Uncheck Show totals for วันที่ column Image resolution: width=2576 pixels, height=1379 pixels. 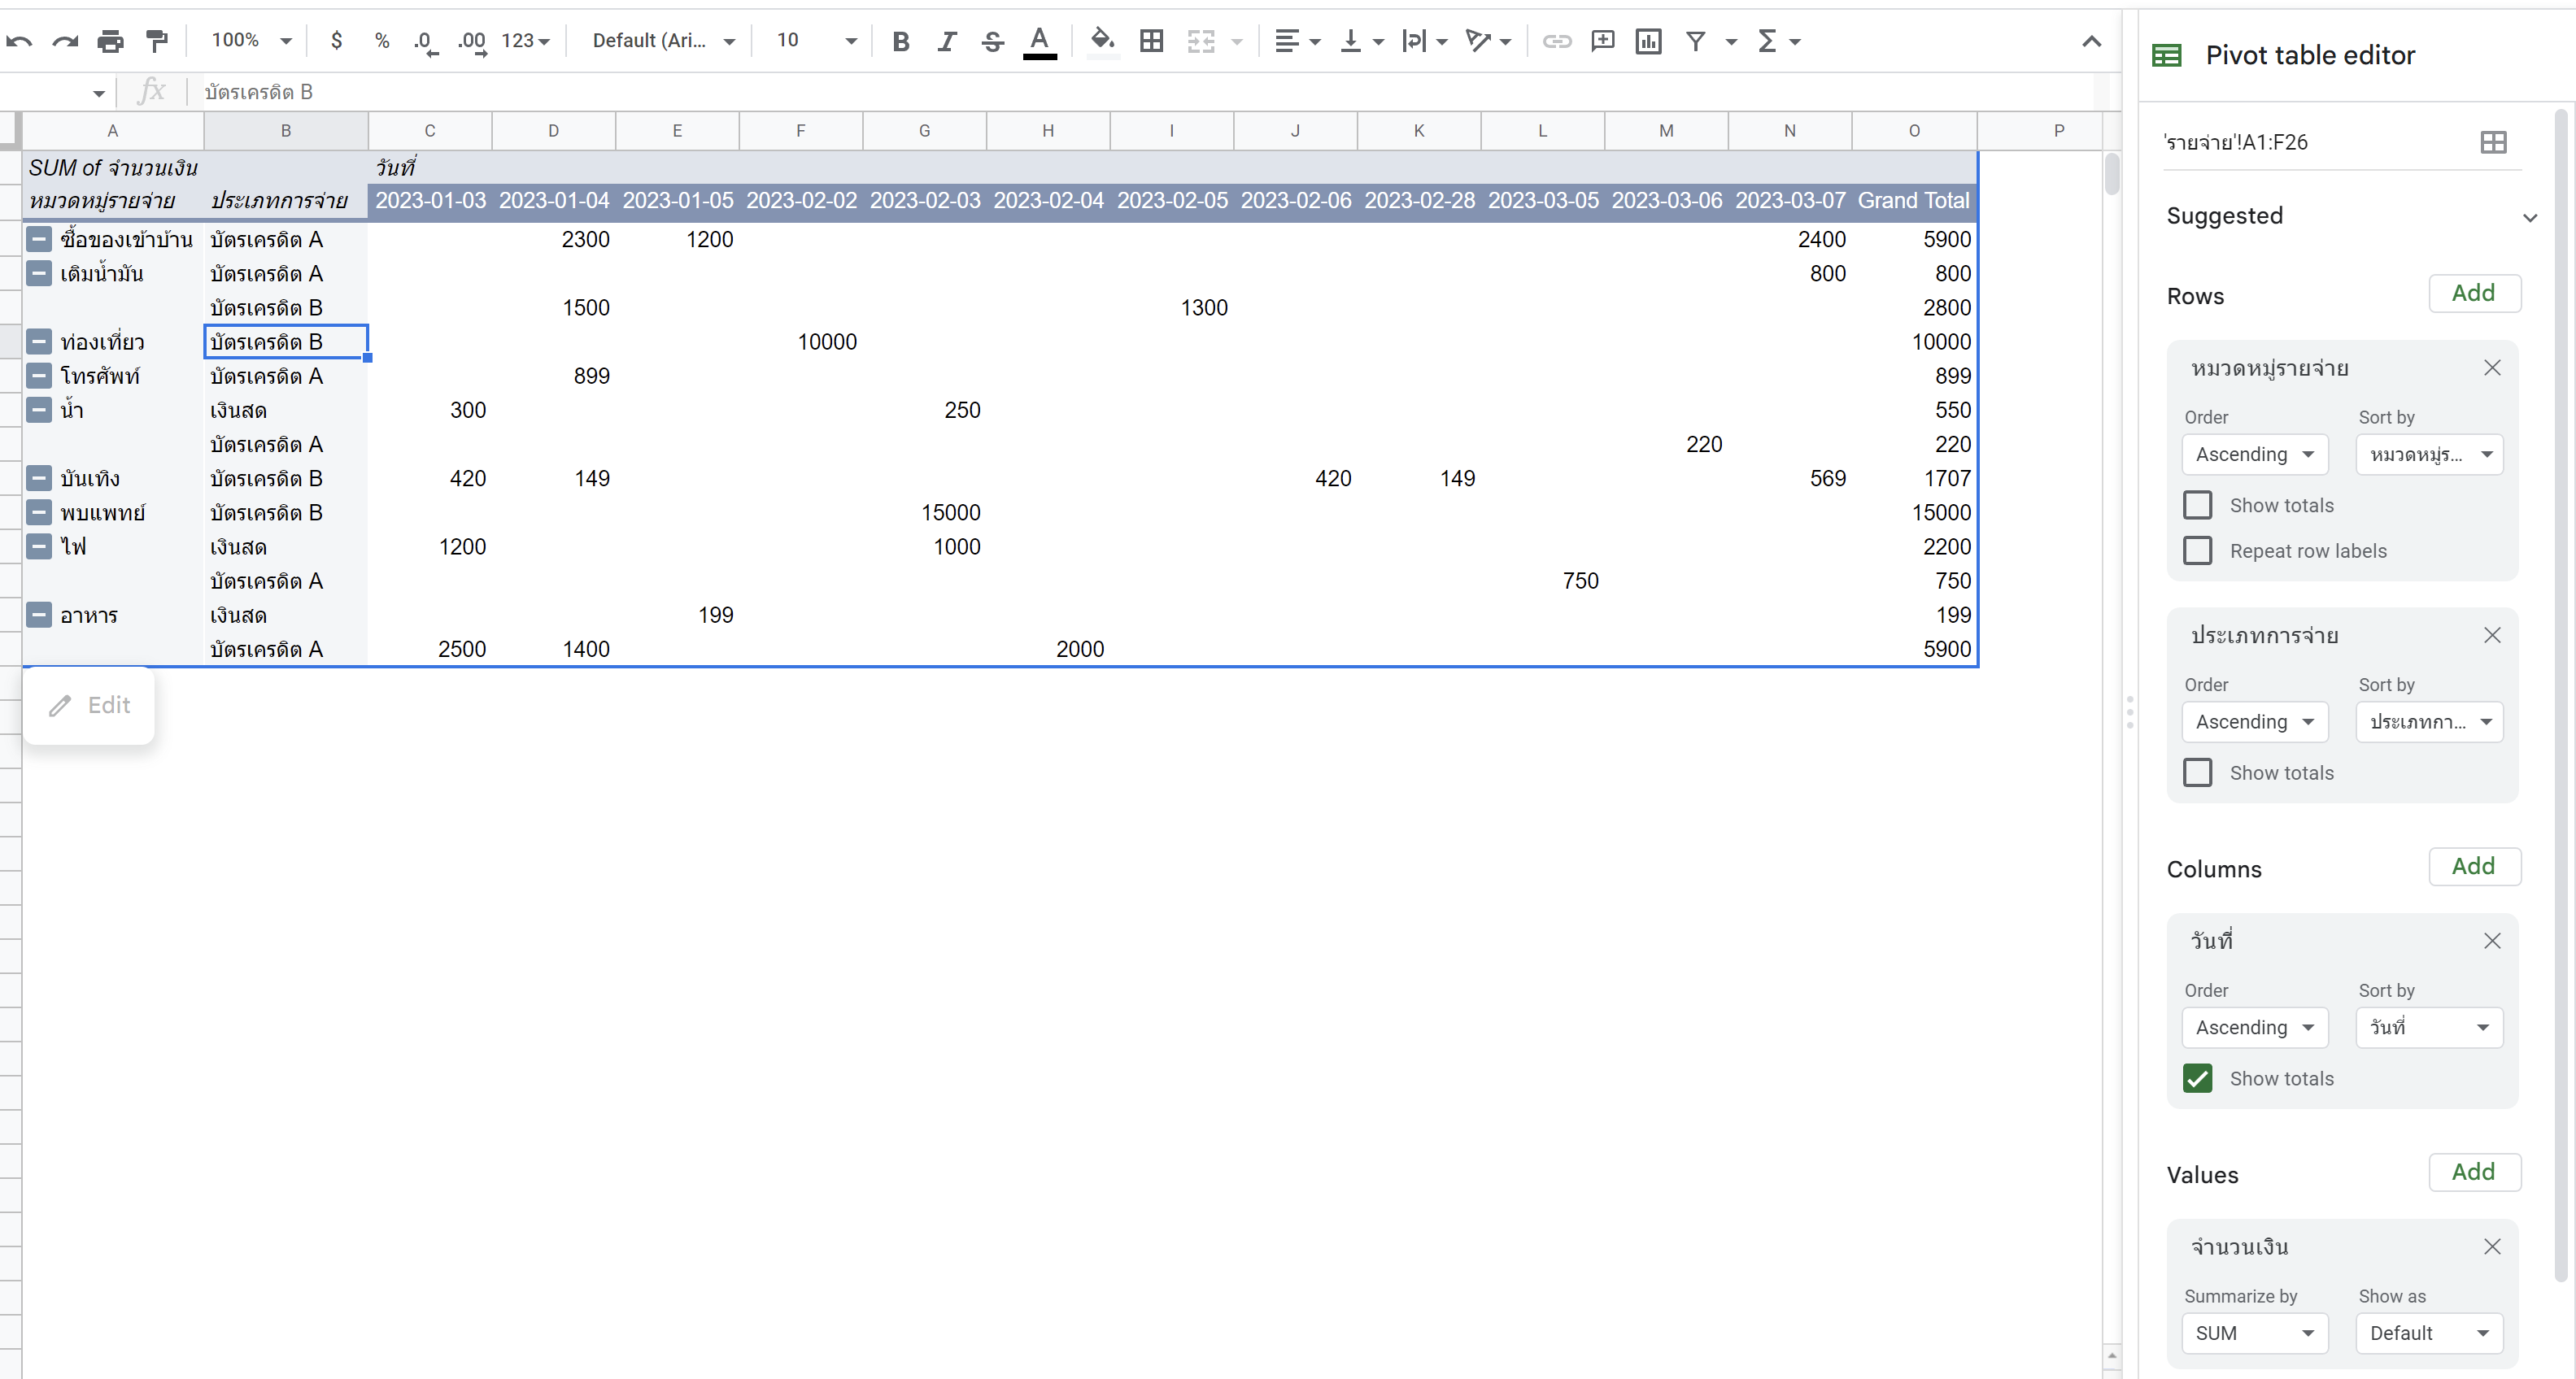tap(2197, 1078)
